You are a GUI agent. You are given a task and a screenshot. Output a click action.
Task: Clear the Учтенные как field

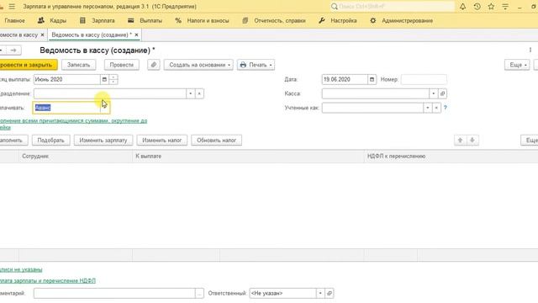(x=436, y=108)
